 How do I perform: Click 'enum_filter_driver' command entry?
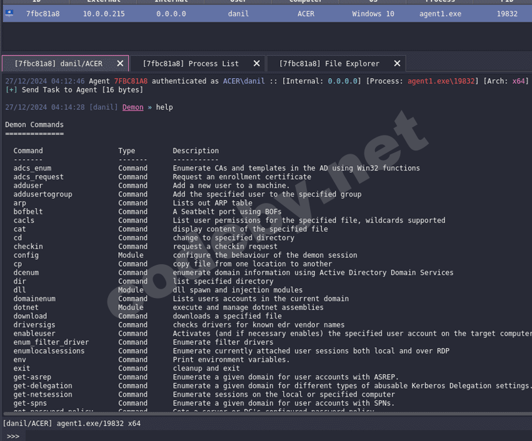51,343
